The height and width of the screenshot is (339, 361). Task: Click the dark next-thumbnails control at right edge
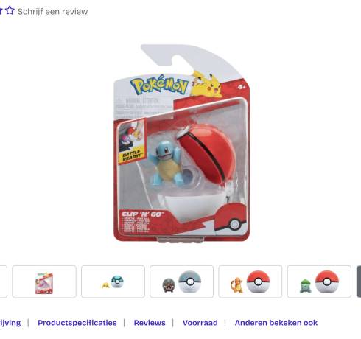coord(359,282)
